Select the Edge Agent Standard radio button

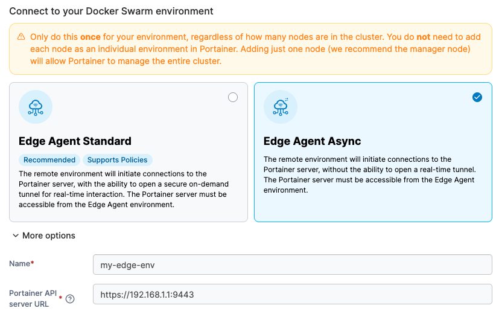[x=233, y=98]
